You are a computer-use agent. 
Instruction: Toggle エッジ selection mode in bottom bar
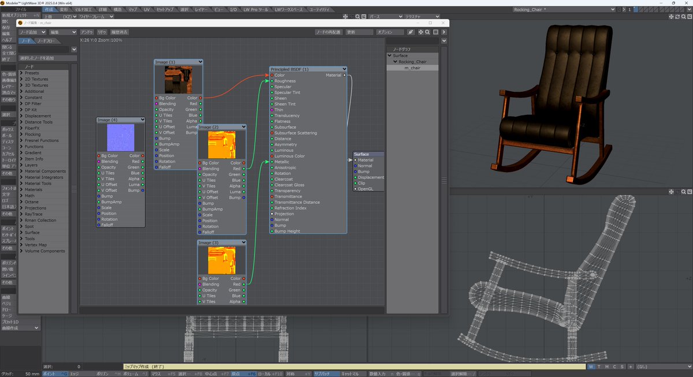pos(82,374)
